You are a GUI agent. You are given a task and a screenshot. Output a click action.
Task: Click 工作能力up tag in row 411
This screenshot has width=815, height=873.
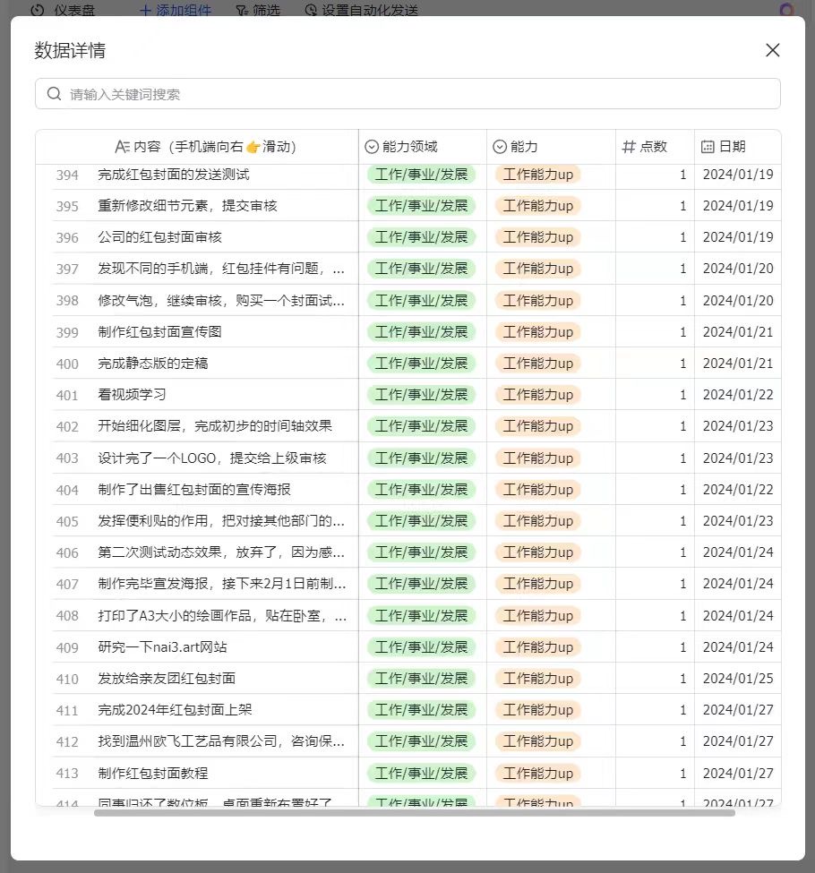538,710
